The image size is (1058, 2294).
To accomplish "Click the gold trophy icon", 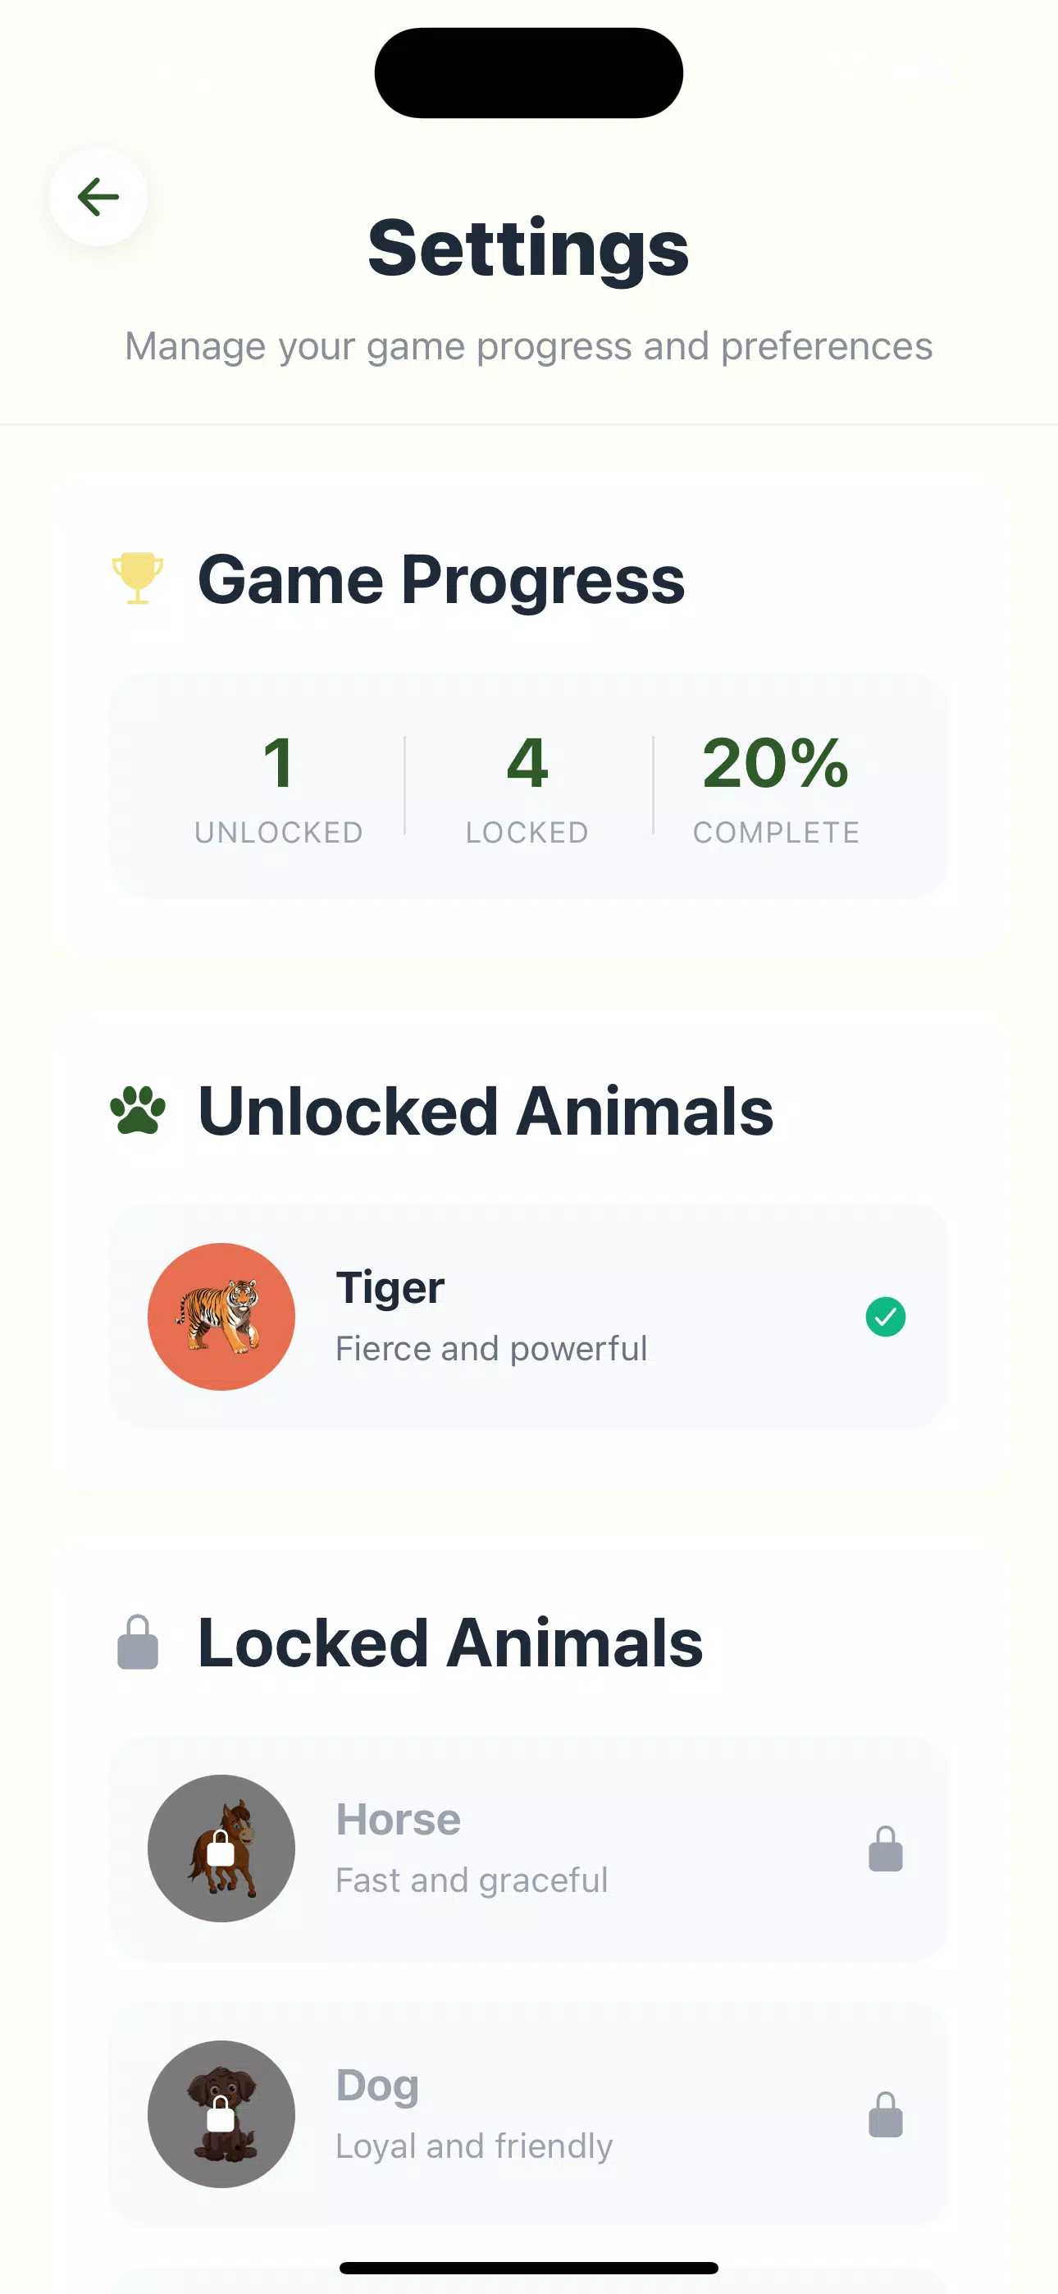I will (137, 578).
